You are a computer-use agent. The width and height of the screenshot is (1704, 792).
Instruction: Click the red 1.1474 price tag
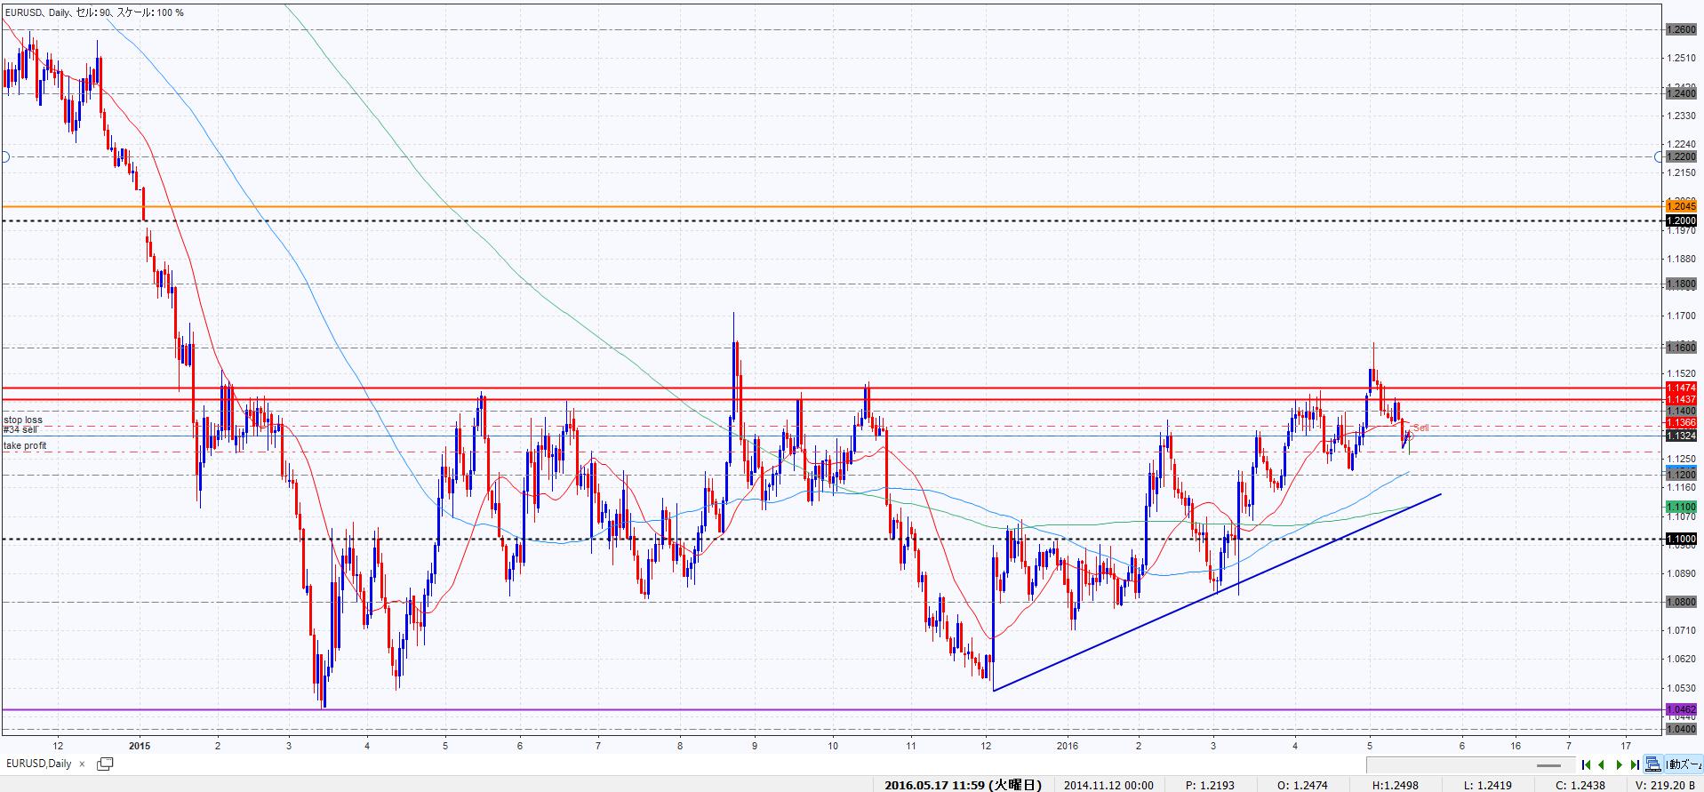click(x=1681, y=388)
